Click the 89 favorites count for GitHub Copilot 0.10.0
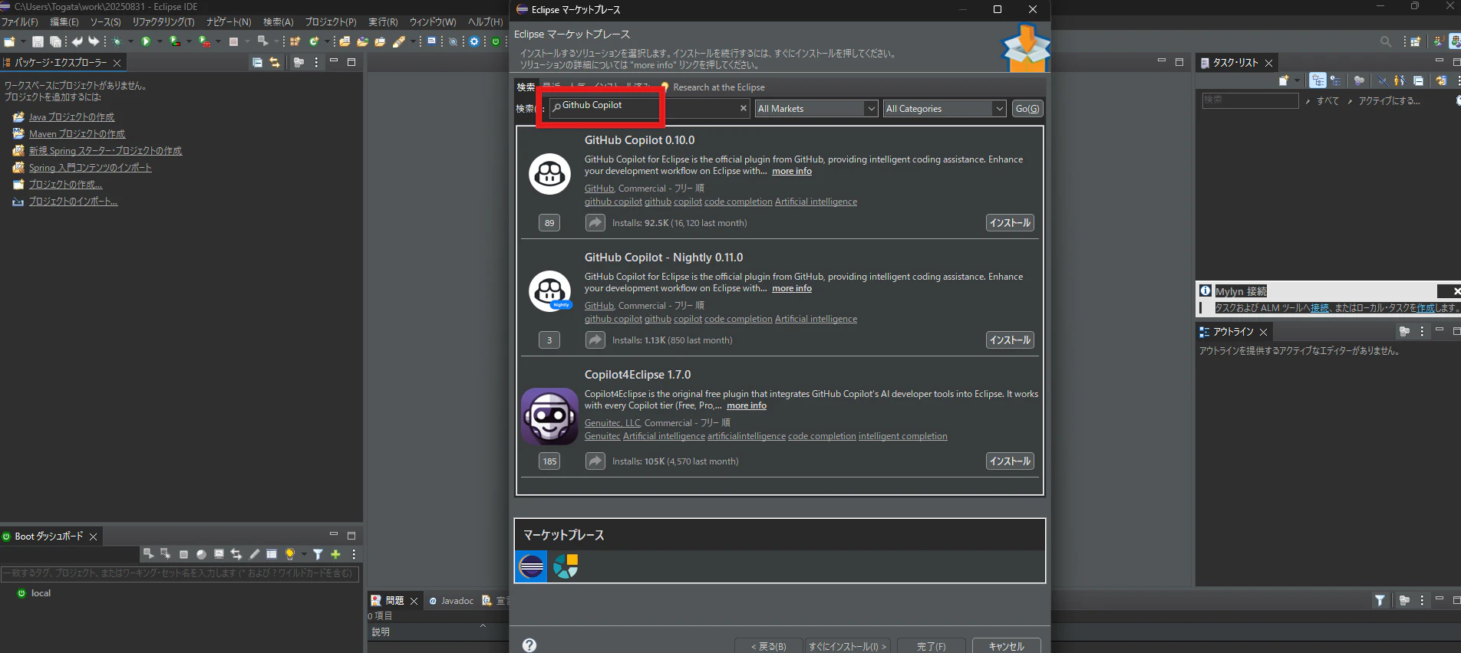This screenshot has width=1461, height=653. tap(549, 223)
